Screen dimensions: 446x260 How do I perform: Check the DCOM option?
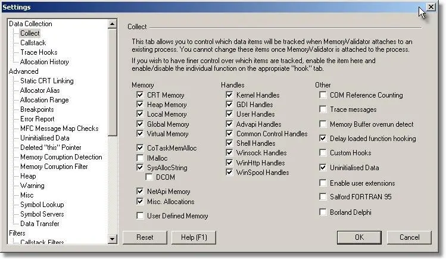(x=149, y=177)
